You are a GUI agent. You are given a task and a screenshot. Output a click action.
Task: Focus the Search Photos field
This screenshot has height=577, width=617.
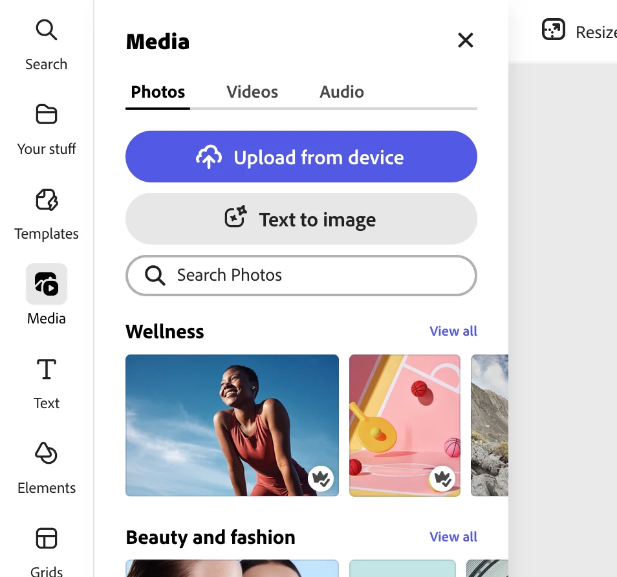pyautogui.click(x=301, y=276)
